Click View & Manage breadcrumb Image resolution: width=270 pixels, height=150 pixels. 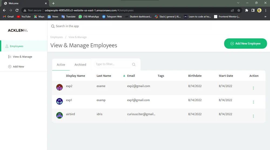78,37
